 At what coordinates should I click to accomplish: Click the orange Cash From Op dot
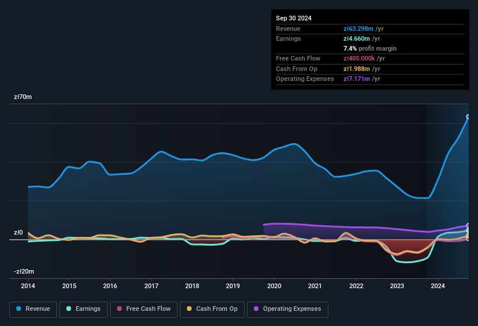(189, 309)
